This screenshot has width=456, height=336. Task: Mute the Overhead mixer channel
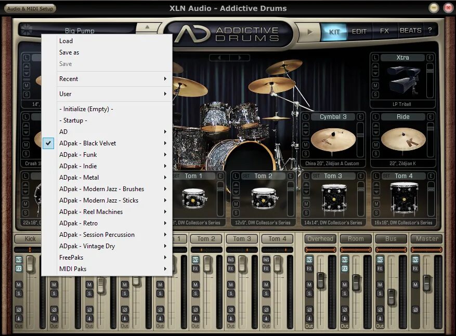coord(309,285)
